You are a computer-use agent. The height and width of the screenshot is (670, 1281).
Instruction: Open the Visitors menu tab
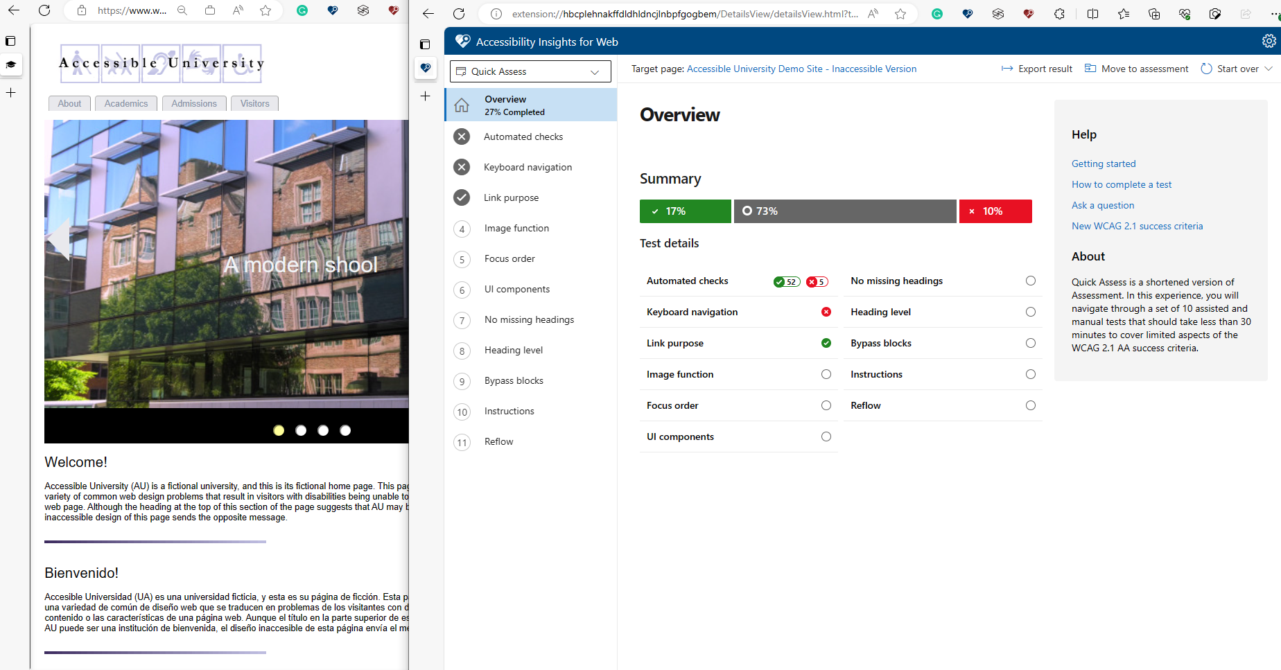[x=255, y=103]
